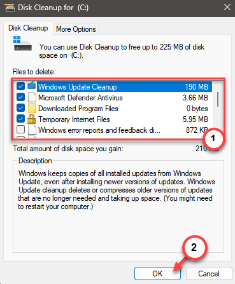
Task: Confirm cleanup with the OK button
Action: click(157, 274)
